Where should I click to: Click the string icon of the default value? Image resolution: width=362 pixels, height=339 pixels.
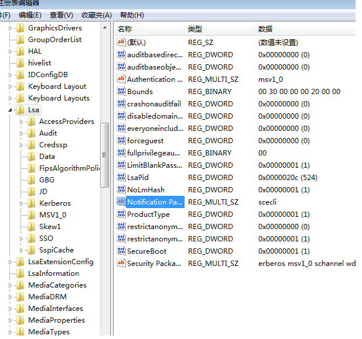[x=121, y=42]
